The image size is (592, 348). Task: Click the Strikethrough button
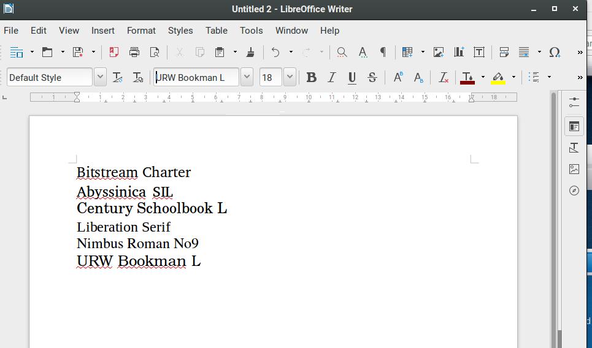[x=372, y=77]
